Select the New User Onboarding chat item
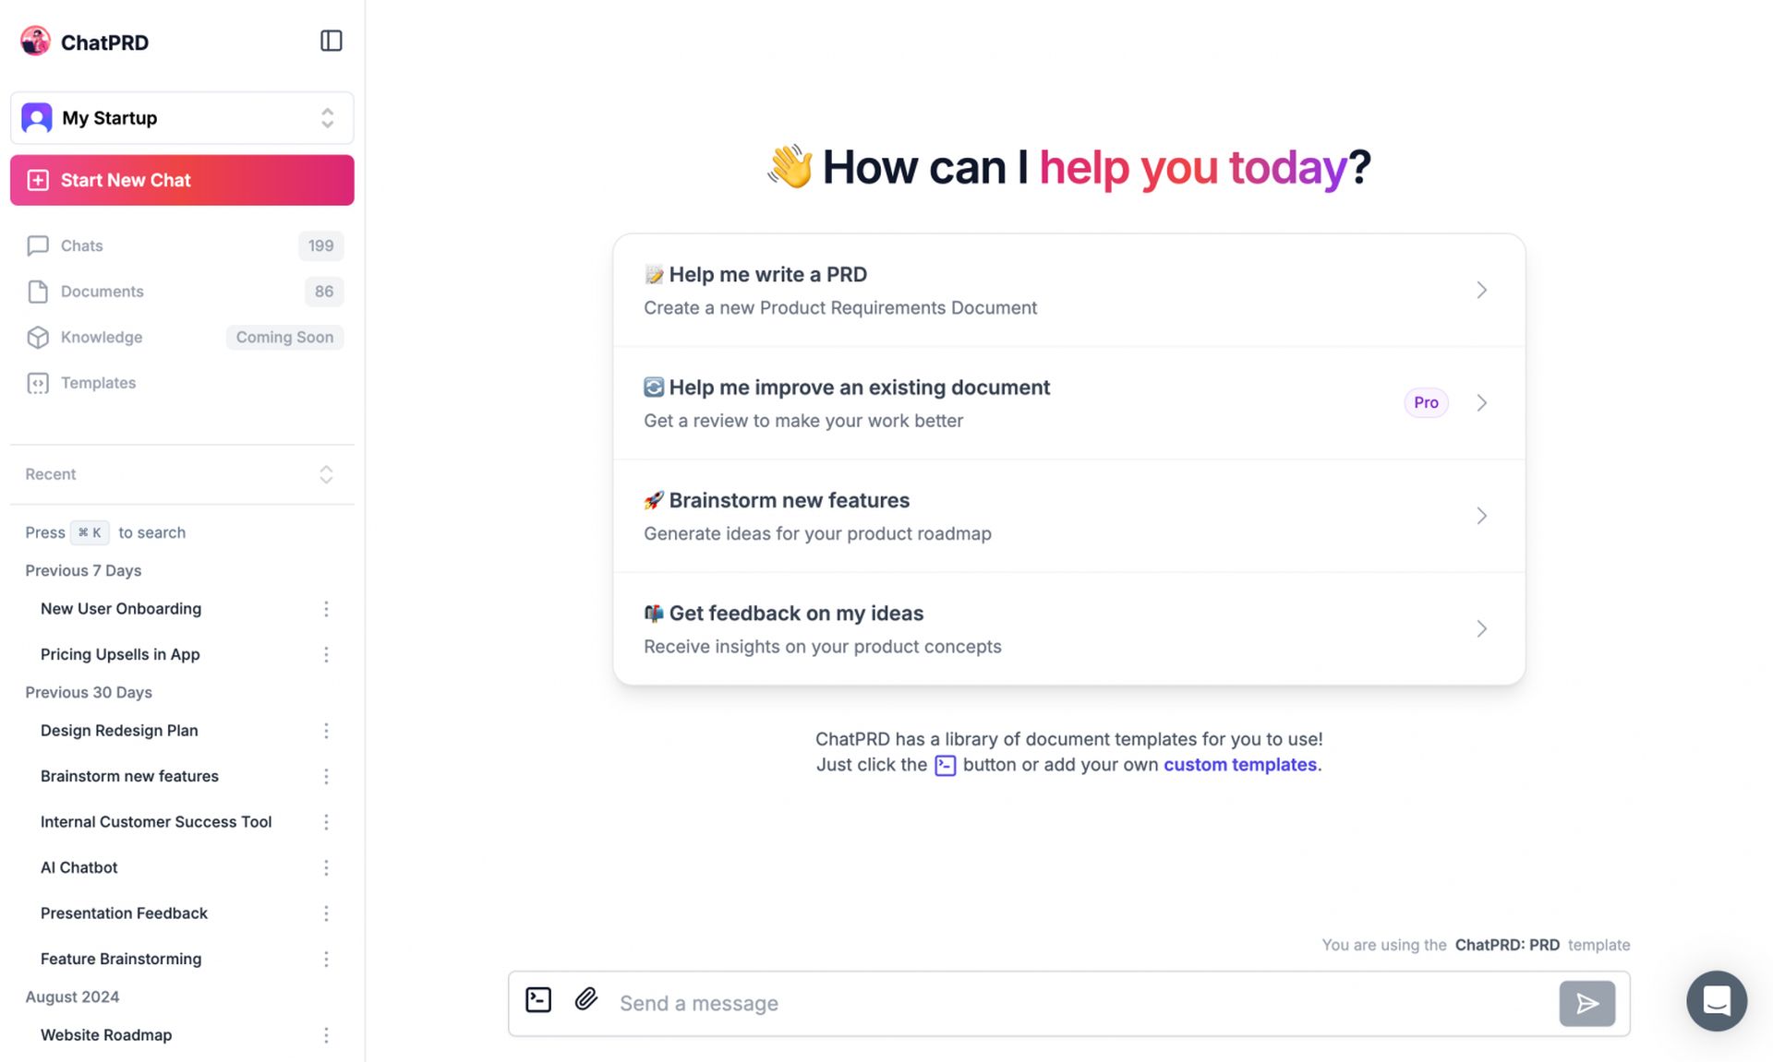This screenshot has width=1773, height=1062. 120,608
